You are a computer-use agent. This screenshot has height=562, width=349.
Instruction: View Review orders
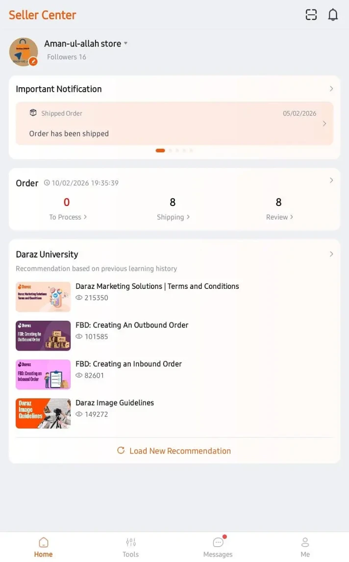pyautogui.click(x=279, y=208)
